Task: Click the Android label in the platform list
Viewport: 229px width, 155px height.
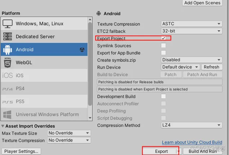Action: point(24,50)
